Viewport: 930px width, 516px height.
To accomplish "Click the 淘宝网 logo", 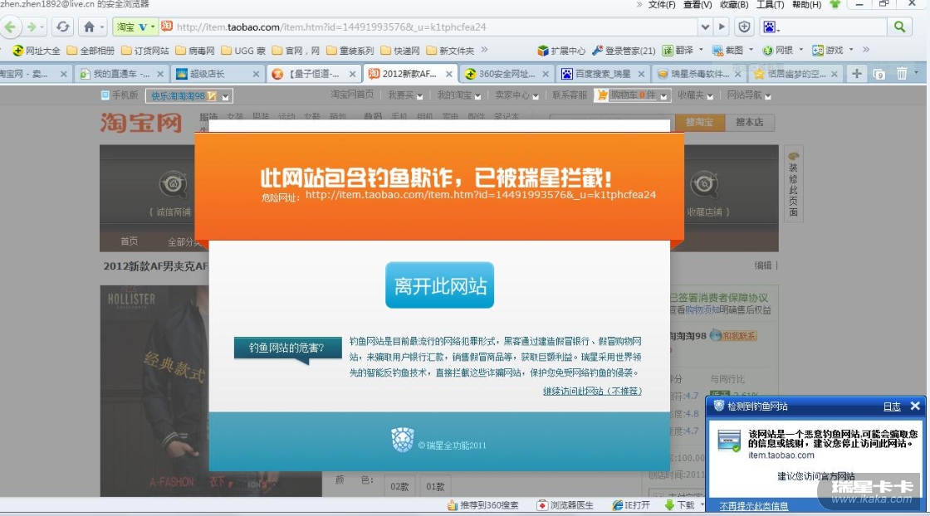I will tap(141, 122).
